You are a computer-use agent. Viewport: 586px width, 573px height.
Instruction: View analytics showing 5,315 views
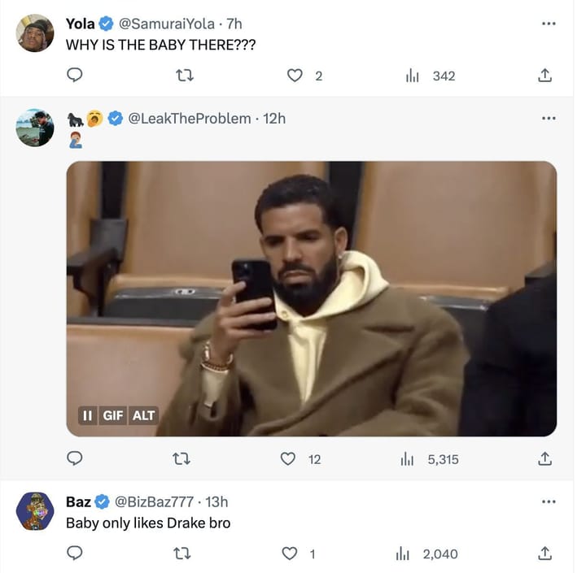tap(430, 459)
